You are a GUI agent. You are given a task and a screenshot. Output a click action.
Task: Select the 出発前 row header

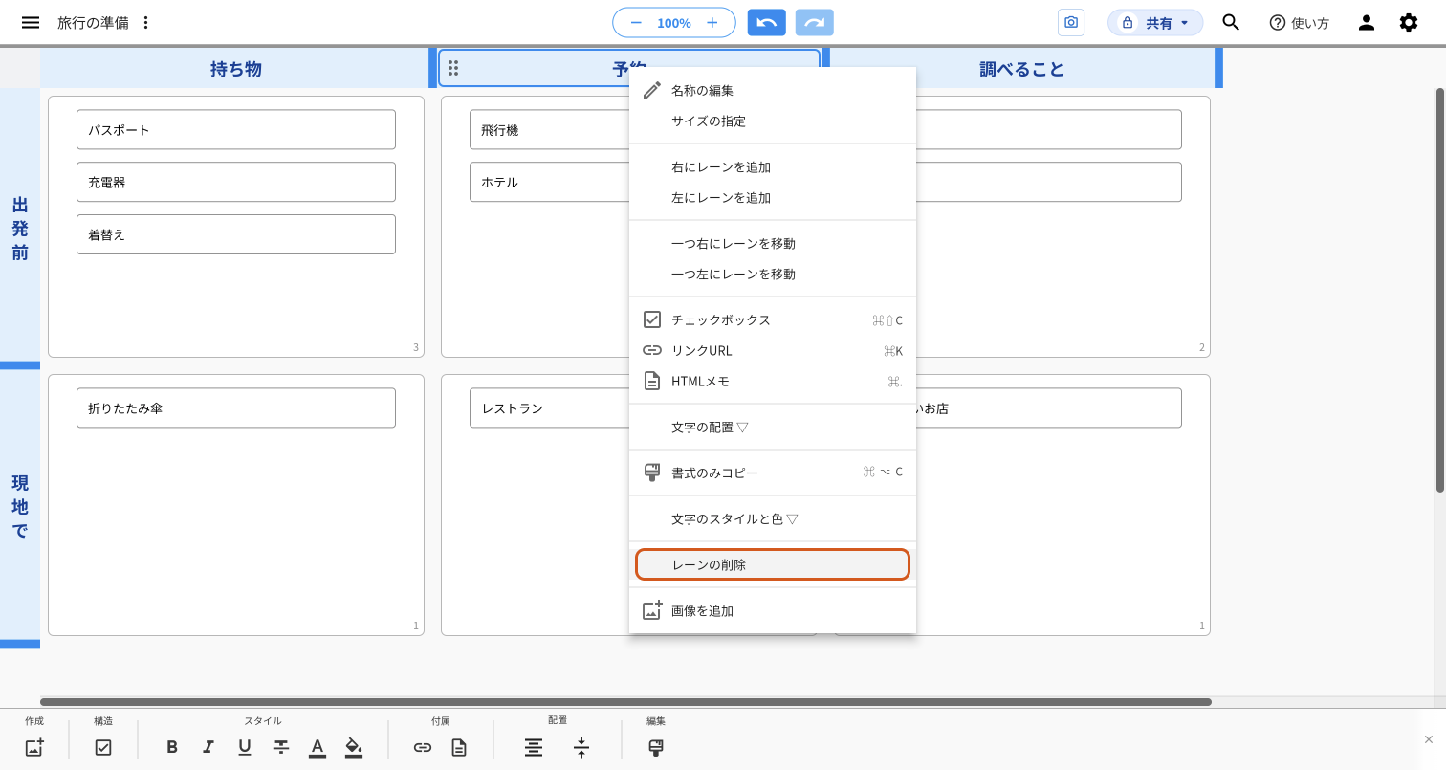20,228
